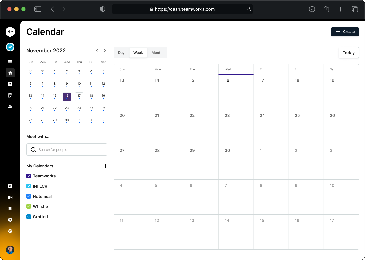Image resolution: width=365 pixels, height=260 pixels.
Task: Go to next month with right chevron
Action: tap(105, 51)
